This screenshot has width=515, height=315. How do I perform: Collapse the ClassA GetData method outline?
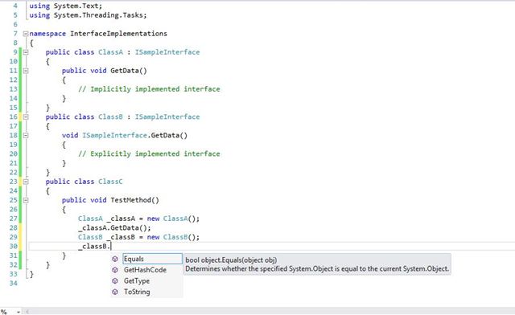[26, 71]
